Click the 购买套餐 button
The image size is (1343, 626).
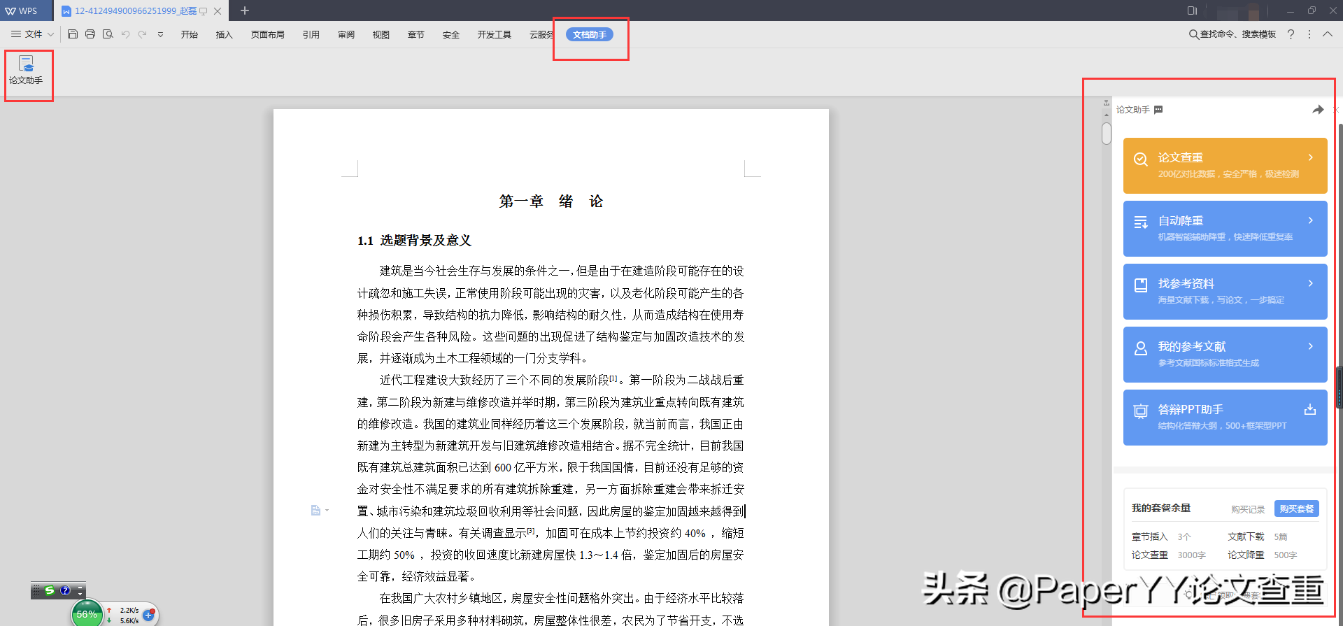pyautogui.click(x=1296, y=508)
